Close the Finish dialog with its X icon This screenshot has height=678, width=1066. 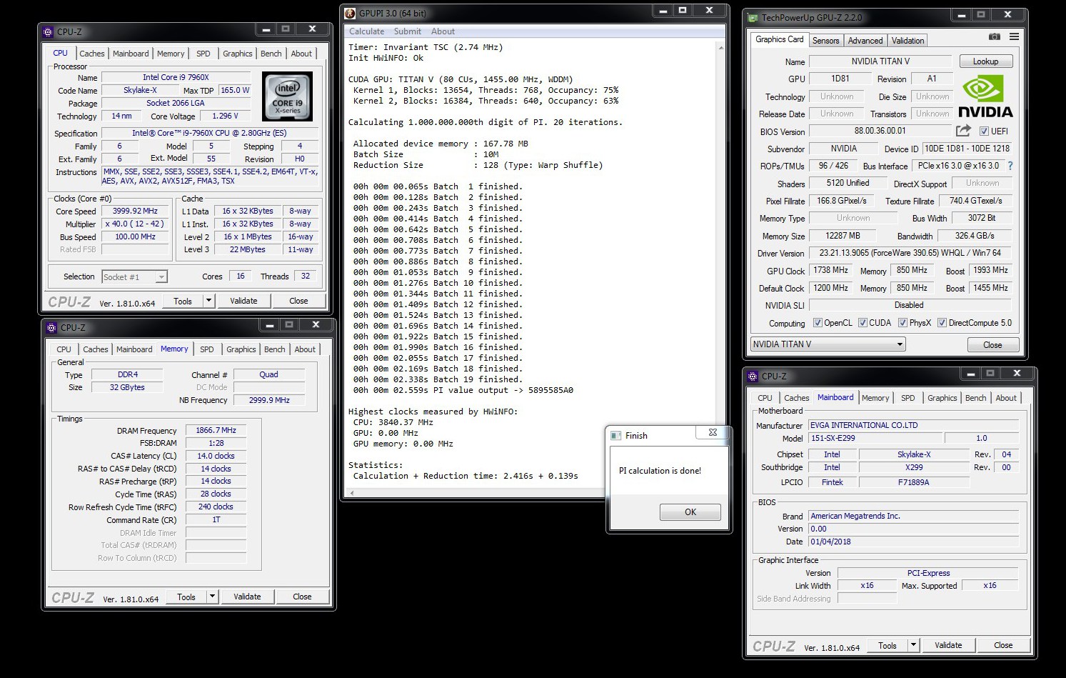click(713, 433)
